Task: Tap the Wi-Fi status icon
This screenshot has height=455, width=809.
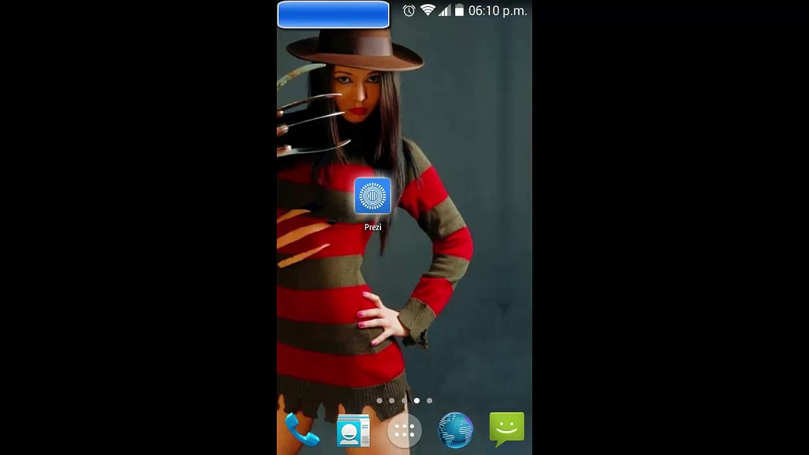Action: point(428,11)
